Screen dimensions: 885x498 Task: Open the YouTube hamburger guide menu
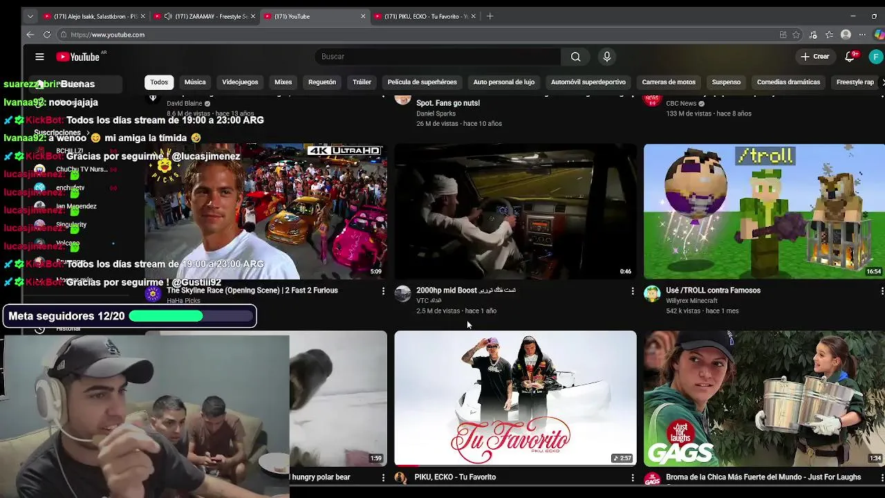point(39,57)
